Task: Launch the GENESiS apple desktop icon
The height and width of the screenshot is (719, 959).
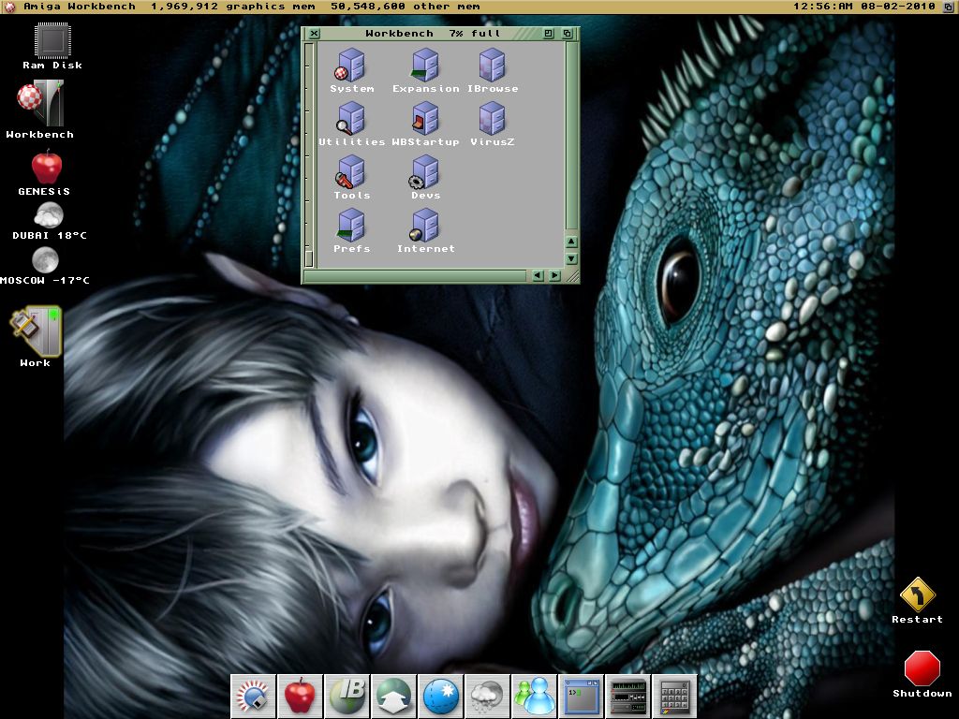Action: [x=47, y=167]
